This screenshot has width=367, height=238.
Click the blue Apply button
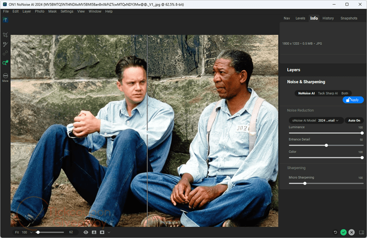[353, 100]
